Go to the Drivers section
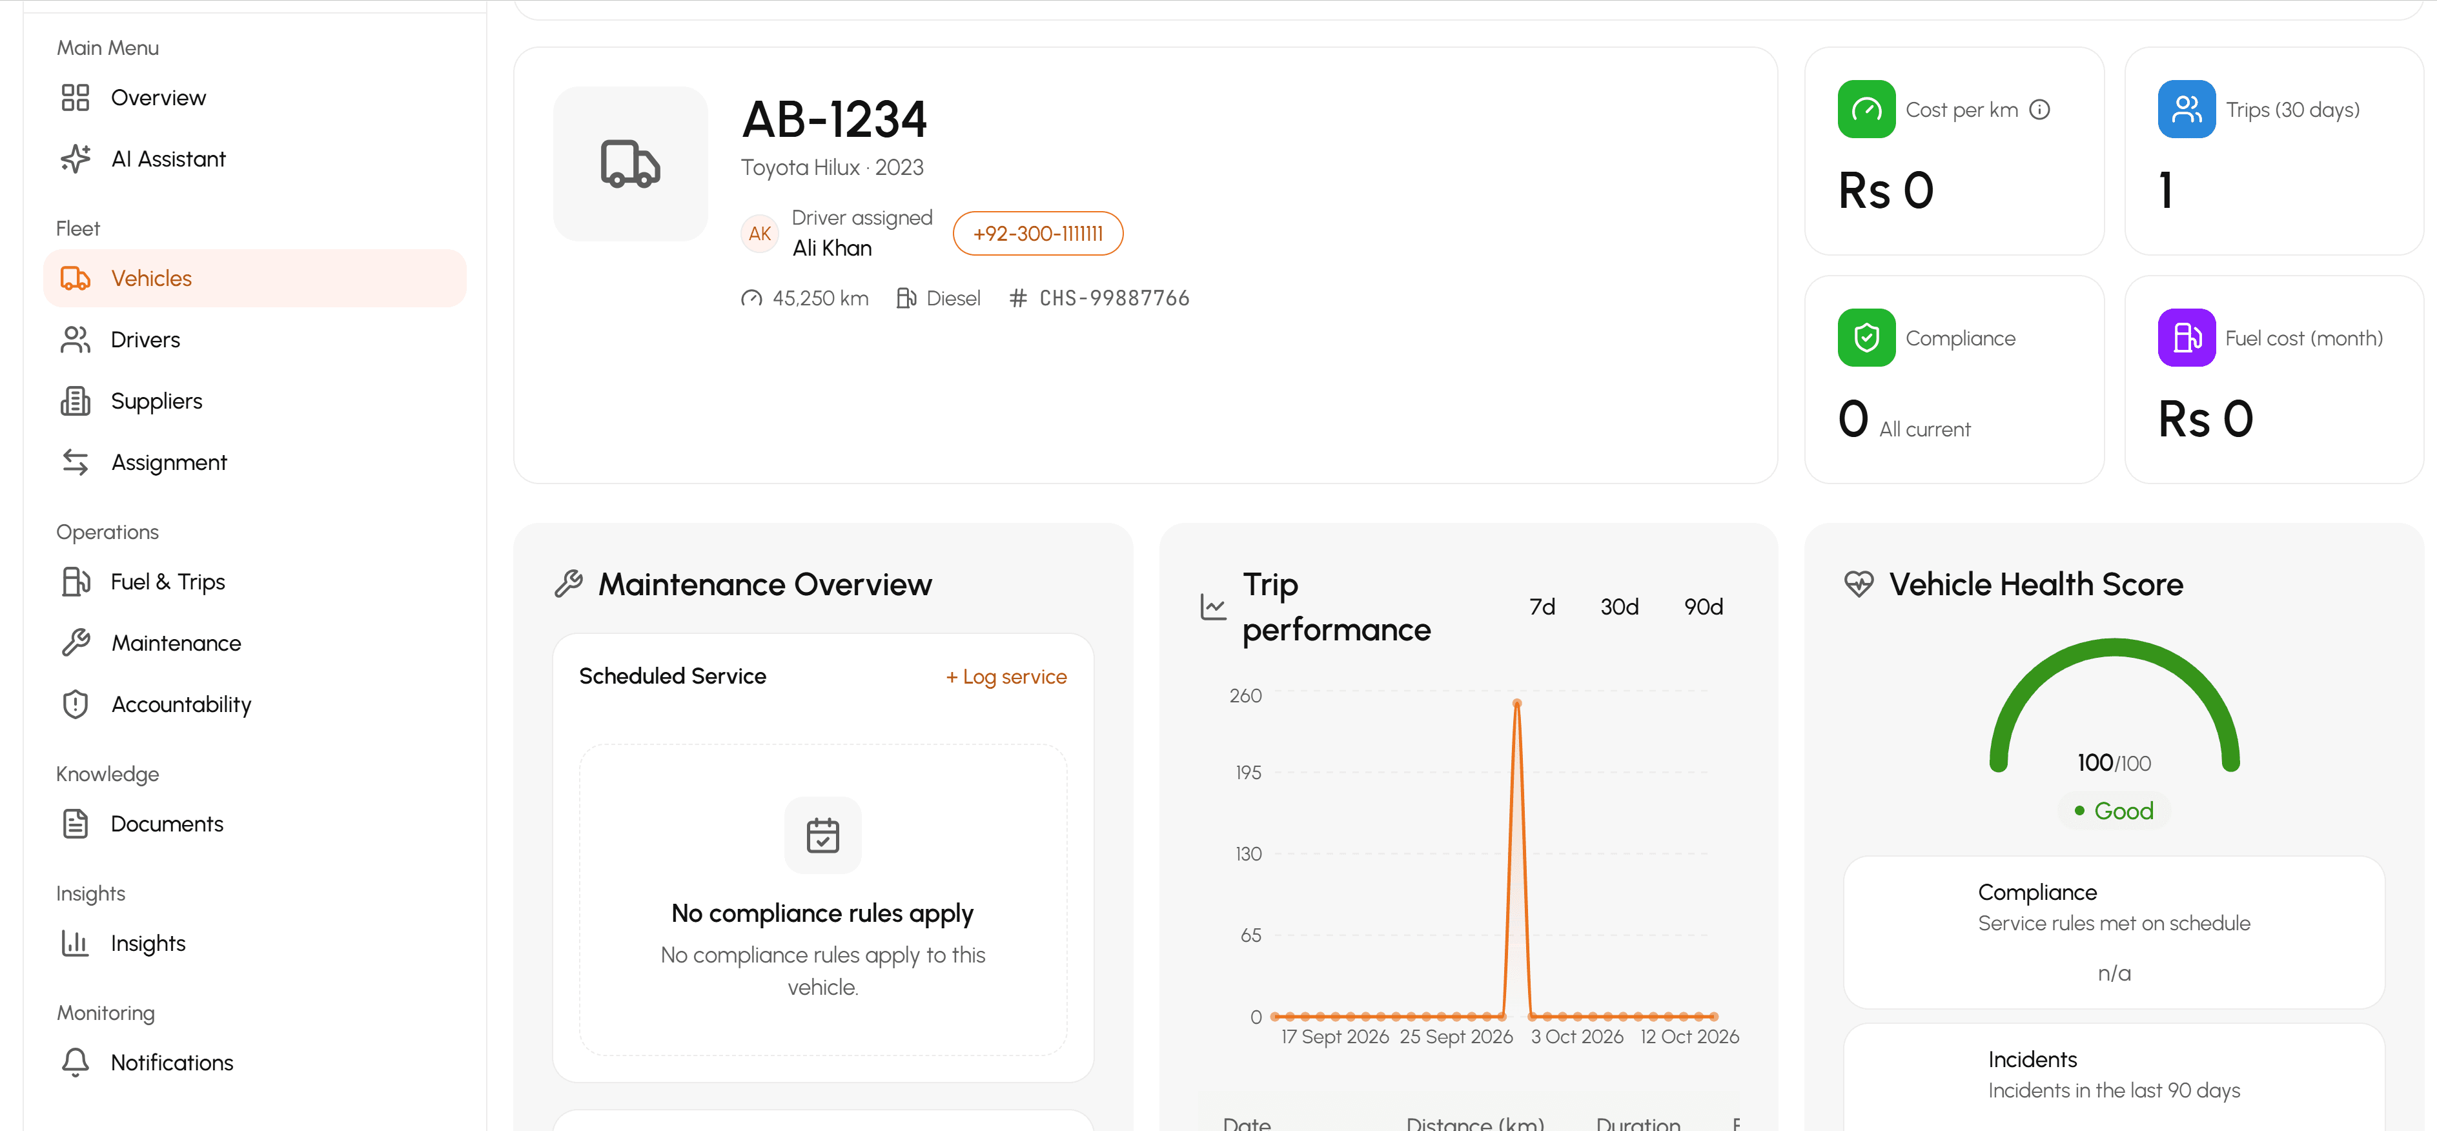2437x1131 pixels. click(254, 340)
